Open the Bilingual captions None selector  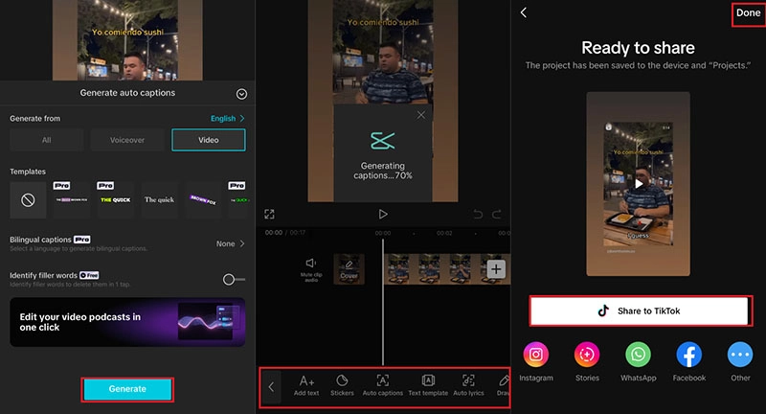[x=231, y=243]
